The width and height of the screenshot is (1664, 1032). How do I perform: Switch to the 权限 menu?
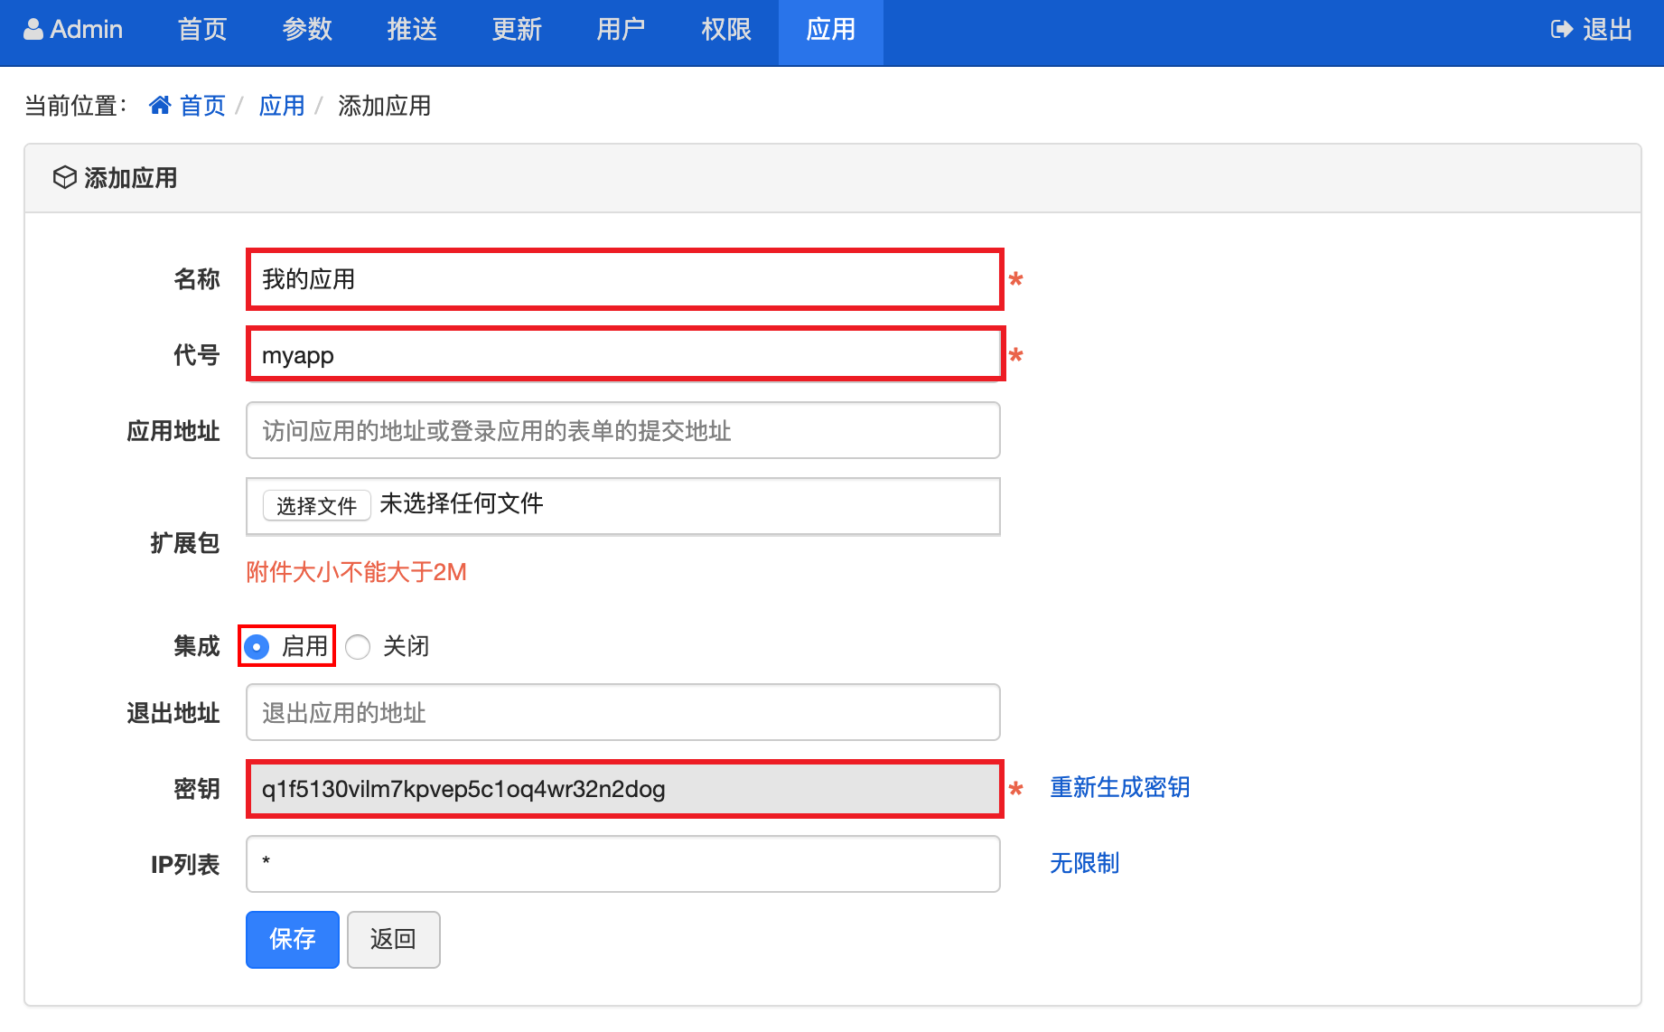point(725,30)
